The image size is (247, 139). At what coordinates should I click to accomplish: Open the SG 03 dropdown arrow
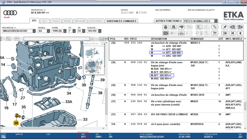[84, 31]
